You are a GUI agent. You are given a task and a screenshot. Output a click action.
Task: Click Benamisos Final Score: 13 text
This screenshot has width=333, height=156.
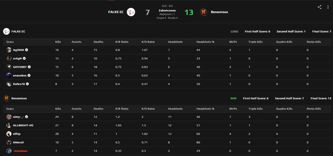pyautogui.click(x=321, y=98)
